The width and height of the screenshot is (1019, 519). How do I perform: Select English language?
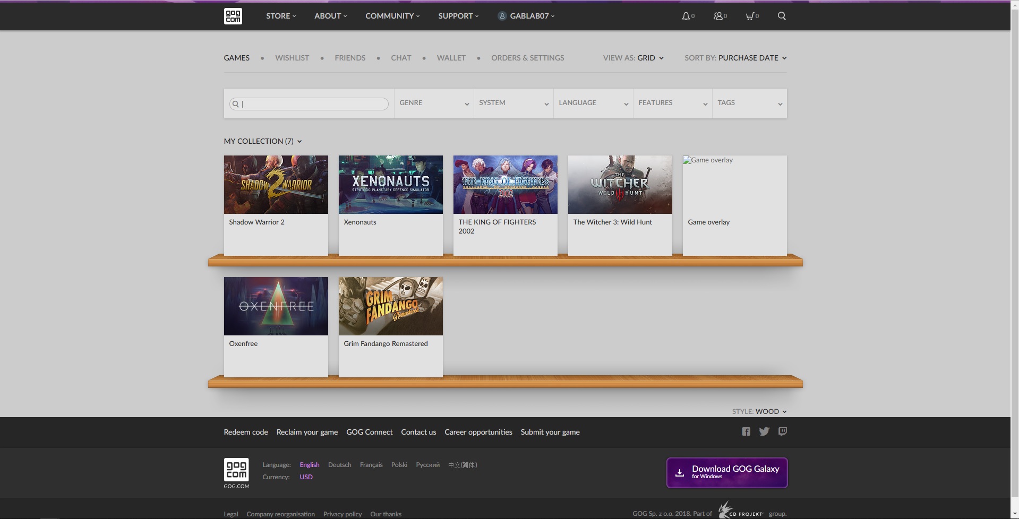pyautogui.click(x=310, y=465)
